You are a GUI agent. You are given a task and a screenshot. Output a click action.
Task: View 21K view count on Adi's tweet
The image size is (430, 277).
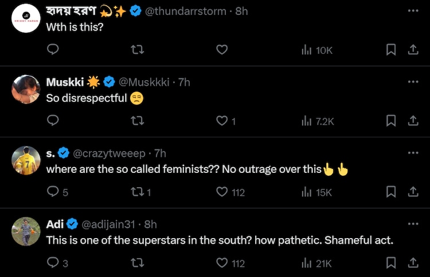tap(316, 263)
